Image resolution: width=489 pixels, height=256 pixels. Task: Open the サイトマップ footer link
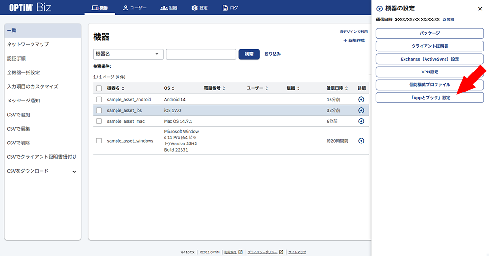pos(297,252)
